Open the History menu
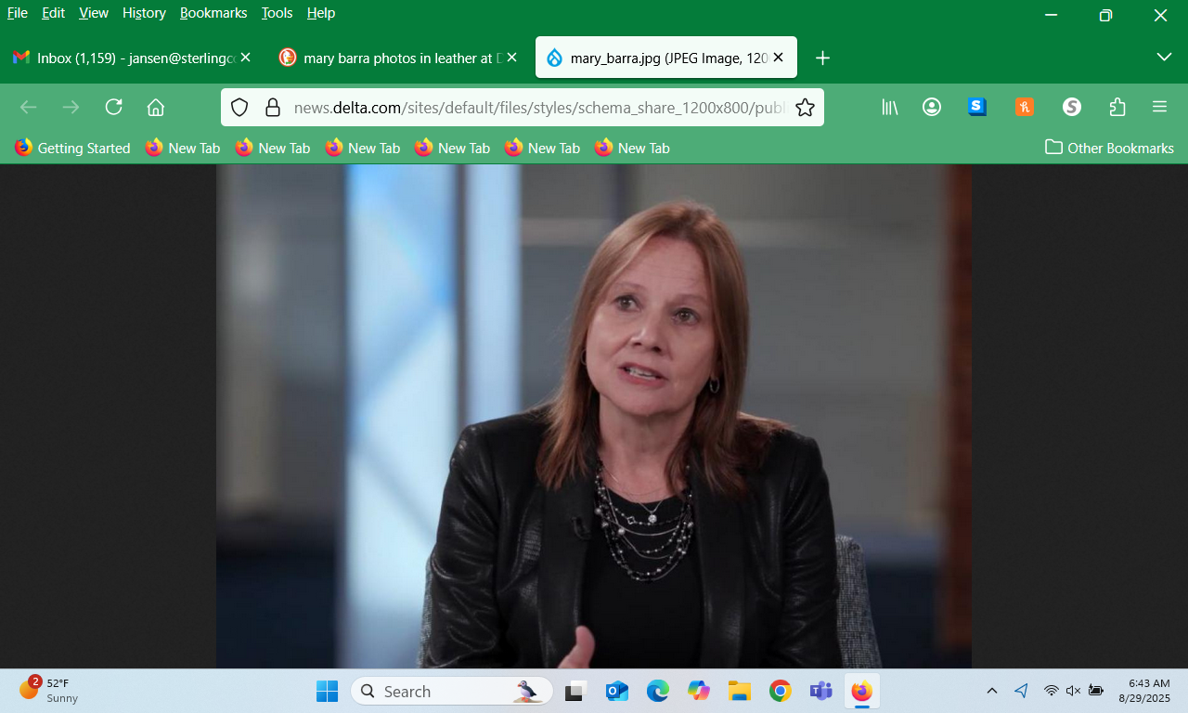Screen dimensions: 1188x713 pyautogui.click(x=144, y=13)
